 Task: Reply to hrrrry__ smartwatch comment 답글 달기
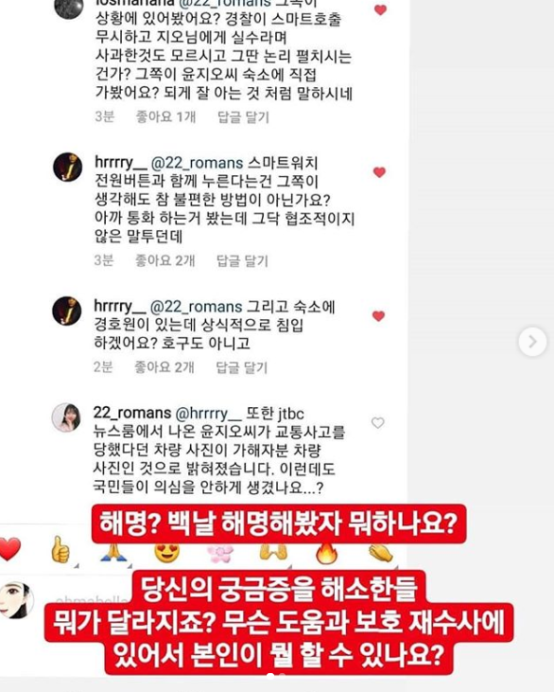[242, 261]
